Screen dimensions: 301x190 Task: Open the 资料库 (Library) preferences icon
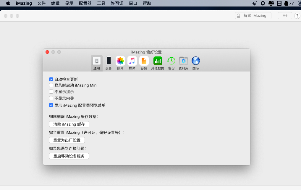[183, 61]
